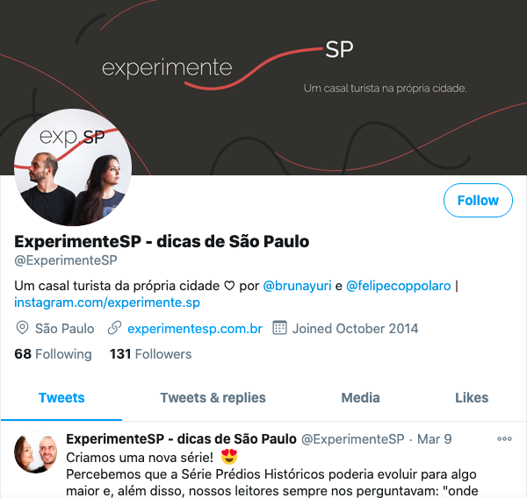The height and width of the screenshot is (498, 527).
Task: Open the @felipecoppolaro mention
Action: [x=398, y=286]
